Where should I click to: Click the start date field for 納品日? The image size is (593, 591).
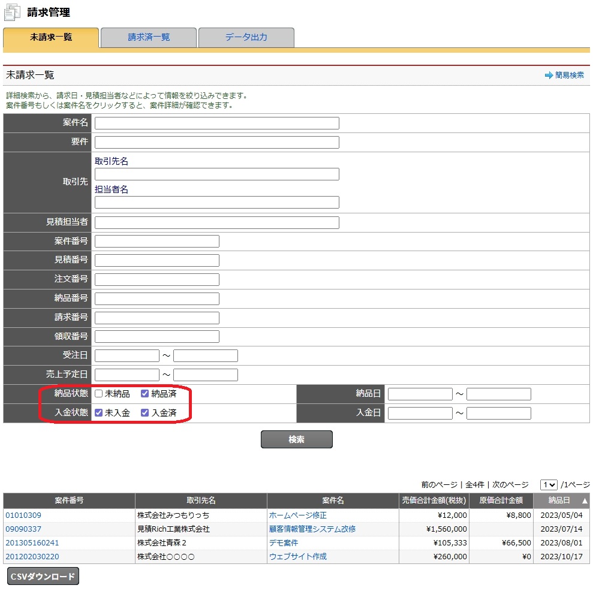point(420,394)
